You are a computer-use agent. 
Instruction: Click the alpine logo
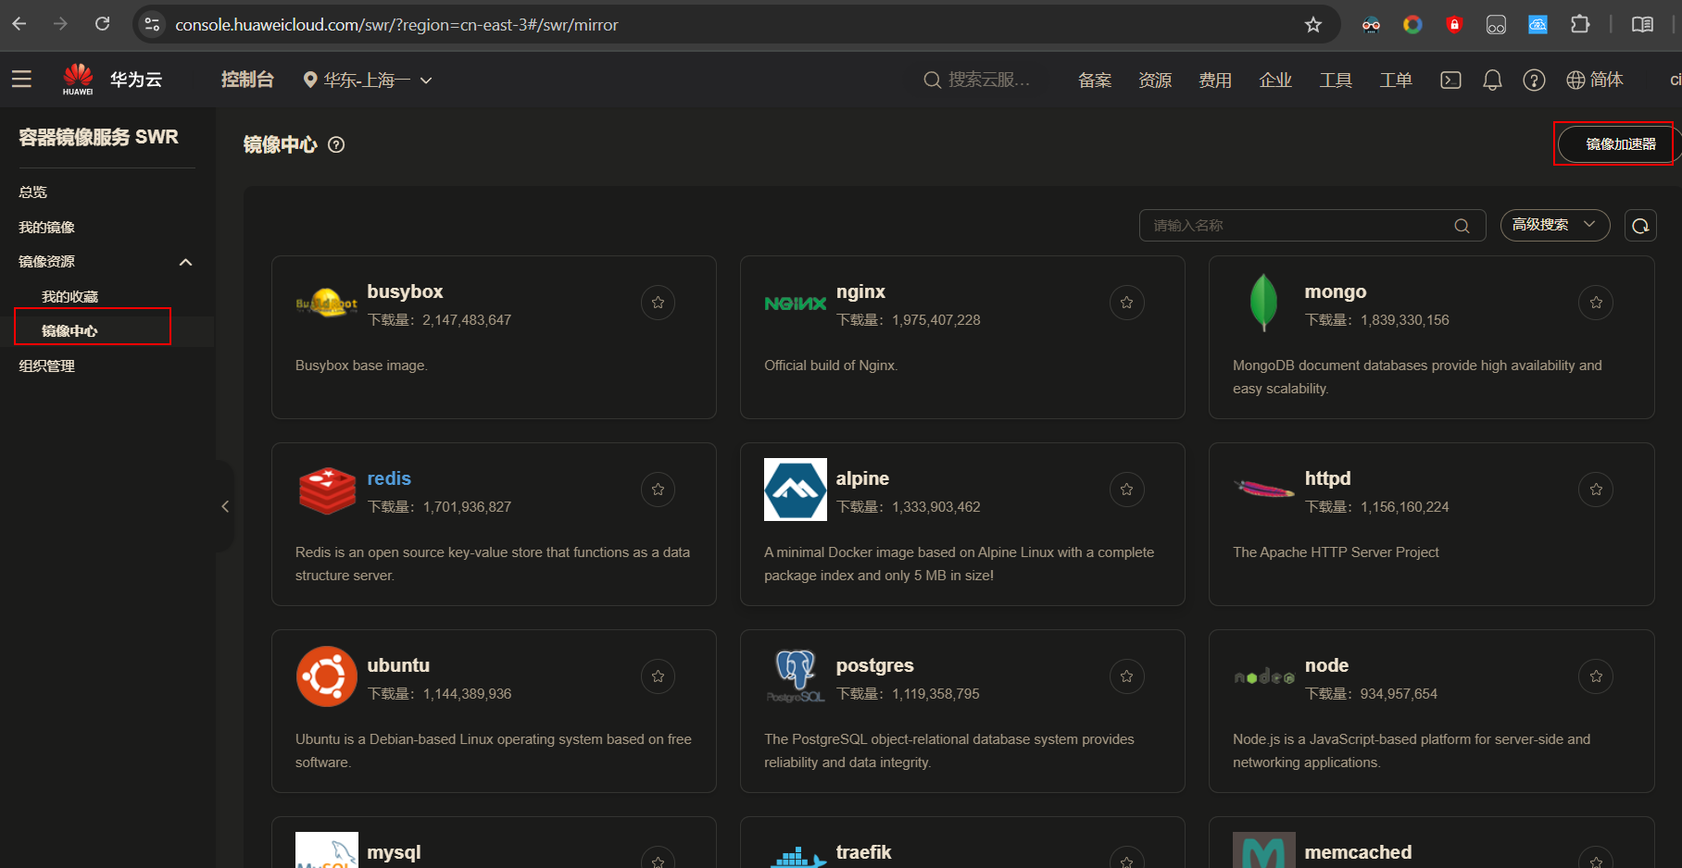click(x=796, y=490)
